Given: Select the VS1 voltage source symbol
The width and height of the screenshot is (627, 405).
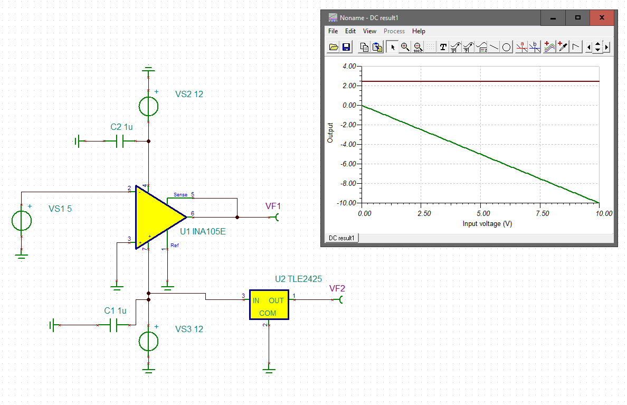Looking at the screenshot, I should pyautogui.click(x=22, y=221).
